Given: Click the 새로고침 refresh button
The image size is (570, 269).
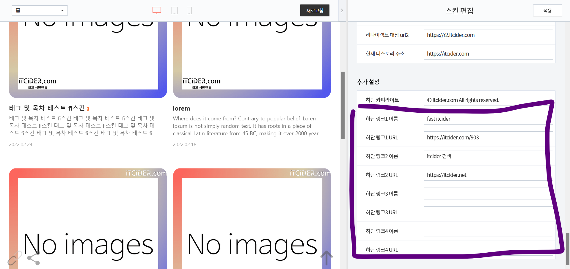Looking at the screenshot, I should point(315,10).
